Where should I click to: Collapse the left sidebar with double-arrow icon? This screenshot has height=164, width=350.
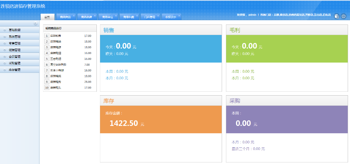coord(35,23)
